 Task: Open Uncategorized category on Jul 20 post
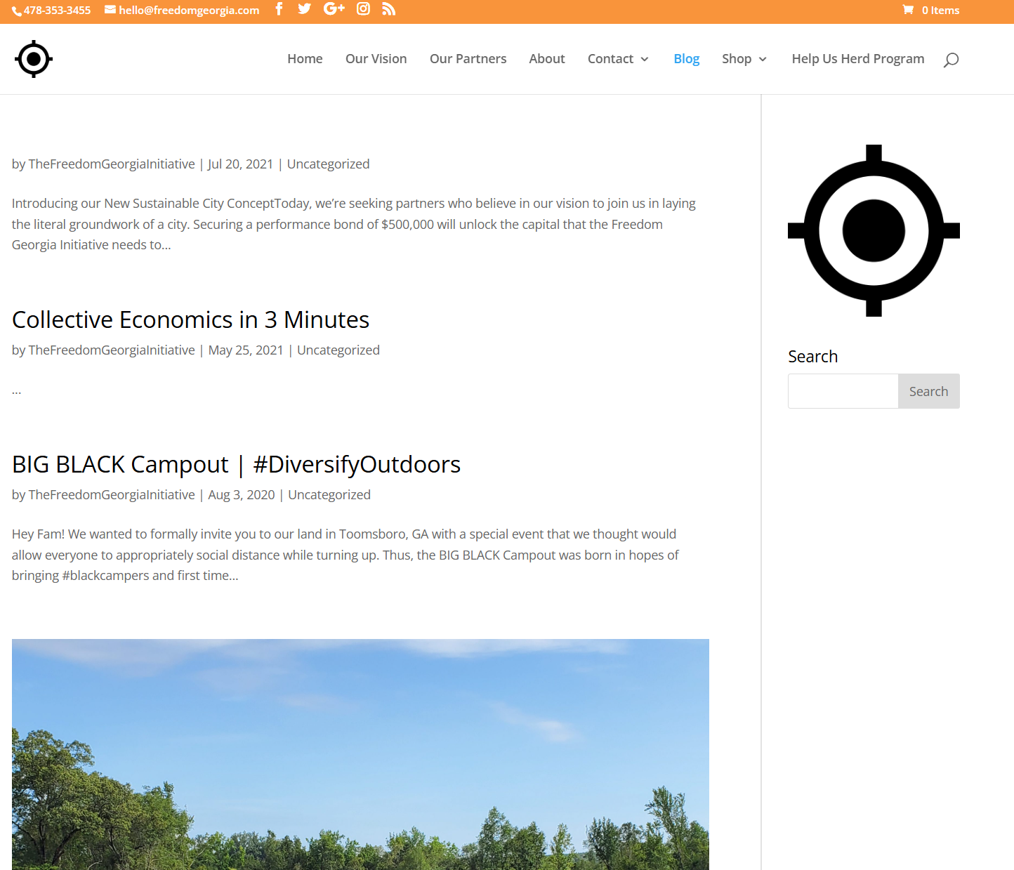[328, 164]
